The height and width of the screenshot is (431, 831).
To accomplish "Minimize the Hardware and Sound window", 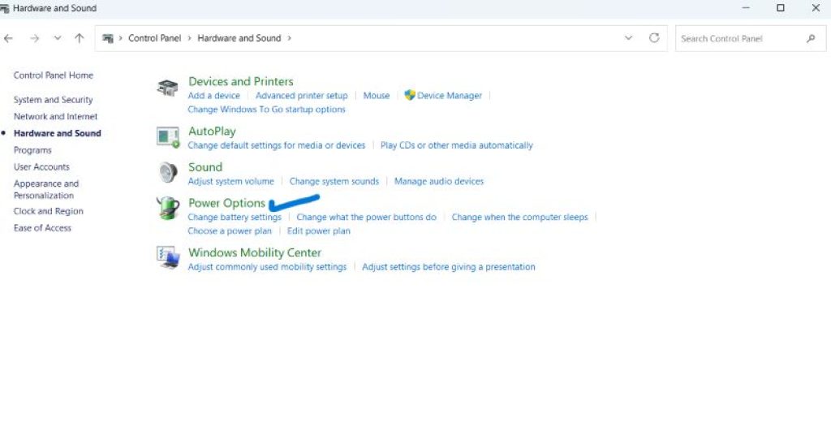I will (x=746, y=8).
